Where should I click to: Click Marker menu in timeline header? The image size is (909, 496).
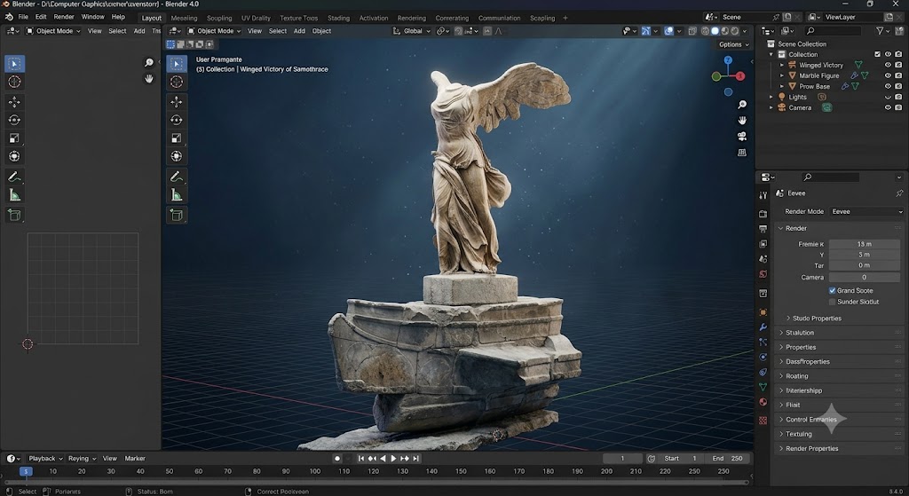click(135, 459)
